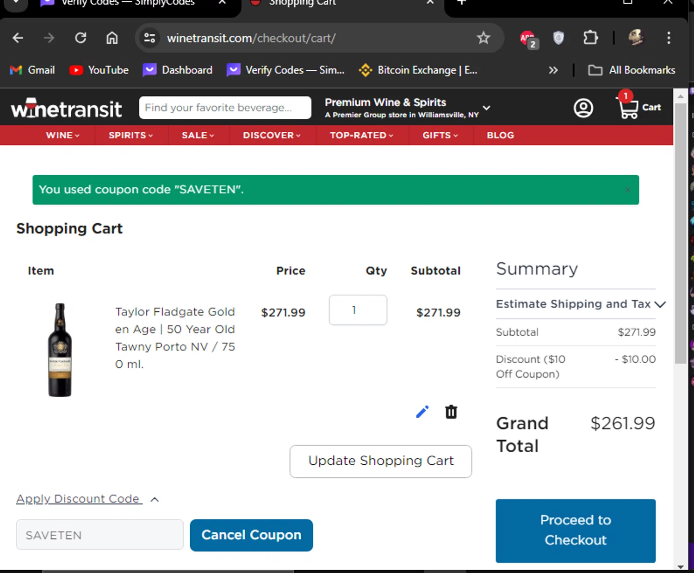Open the user account icon

pos(583,108)
